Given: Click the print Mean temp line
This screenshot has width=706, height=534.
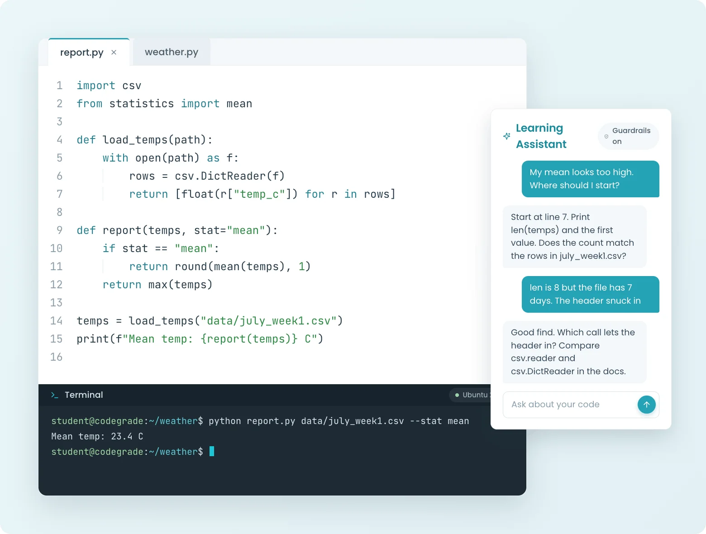Looking at the screenshot, I should [x=200, y=339].
